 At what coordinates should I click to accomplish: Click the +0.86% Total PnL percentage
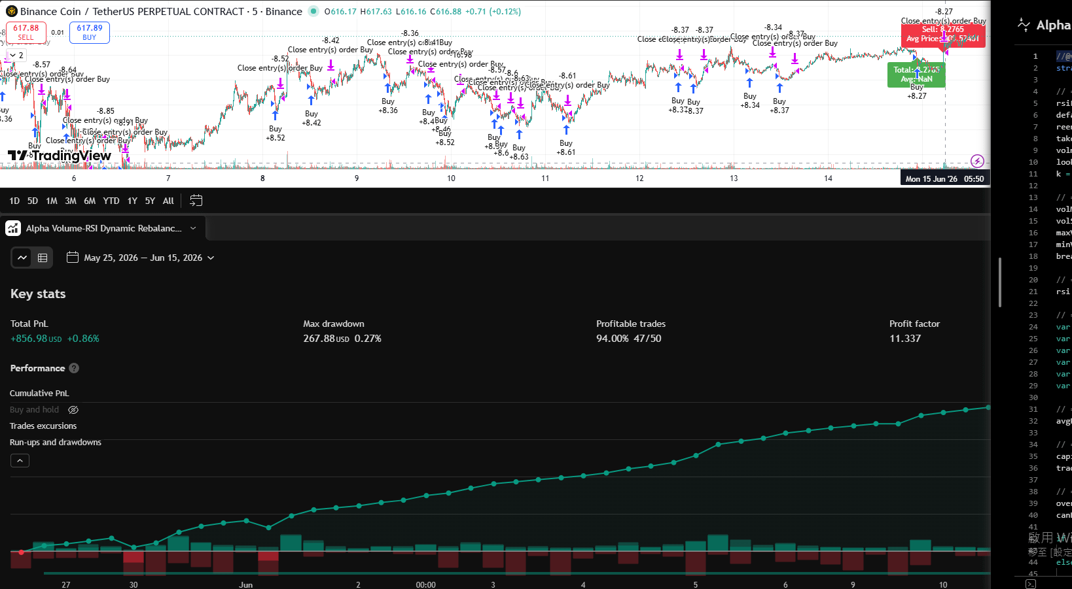coord(83,339)
